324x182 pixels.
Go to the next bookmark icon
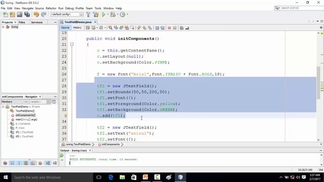tap(144, 28)
